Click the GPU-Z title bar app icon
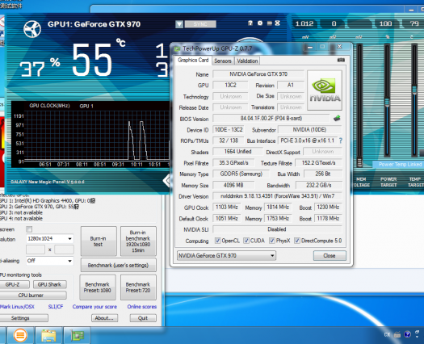The width and height of the screenshot is (424, 344). point(178,49)
